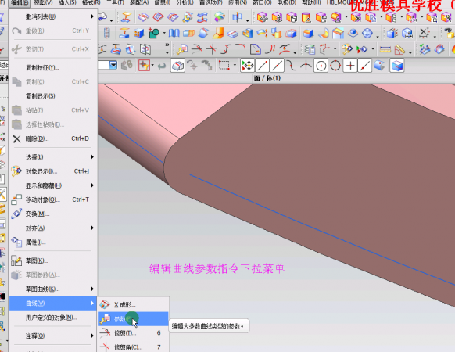Expand the 草图曲线(K) submenu
This screenshot has width=455, height=352.
[53, 289]
